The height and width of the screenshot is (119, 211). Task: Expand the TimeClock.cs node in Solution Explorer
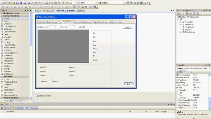coord(180,32)
